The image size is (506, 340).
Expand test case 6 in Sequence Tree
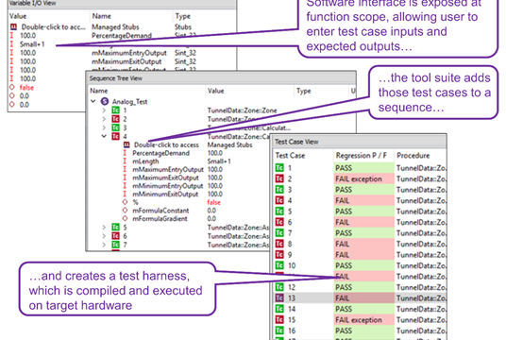click(104, 236)
